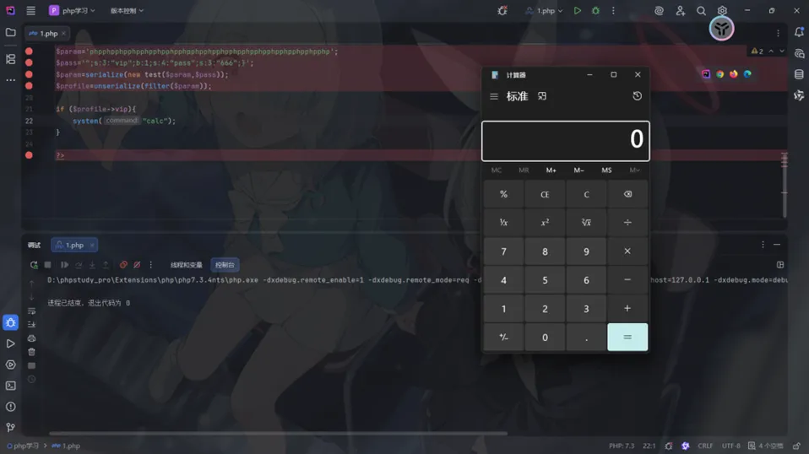The width and height of the screenshot is (809, 454).
Task: Open in Edge browser icon in editor
Action: pyautogui.click(x=747, y=74)
